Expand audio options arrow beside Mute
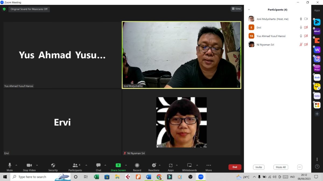The width and height of the screenshot is (323, 181). [16, 165]
